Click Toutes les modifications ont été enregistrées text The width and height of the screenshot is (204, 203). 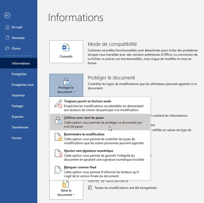[x=126, y=188]
